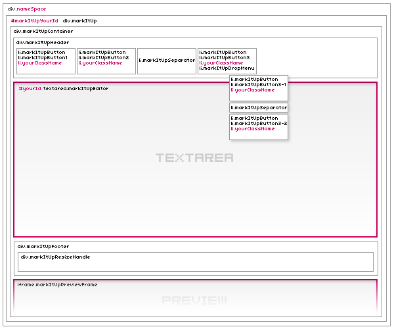Click pink li.yourClassName in the markItUpButton1 box

(x=40, y=63)
